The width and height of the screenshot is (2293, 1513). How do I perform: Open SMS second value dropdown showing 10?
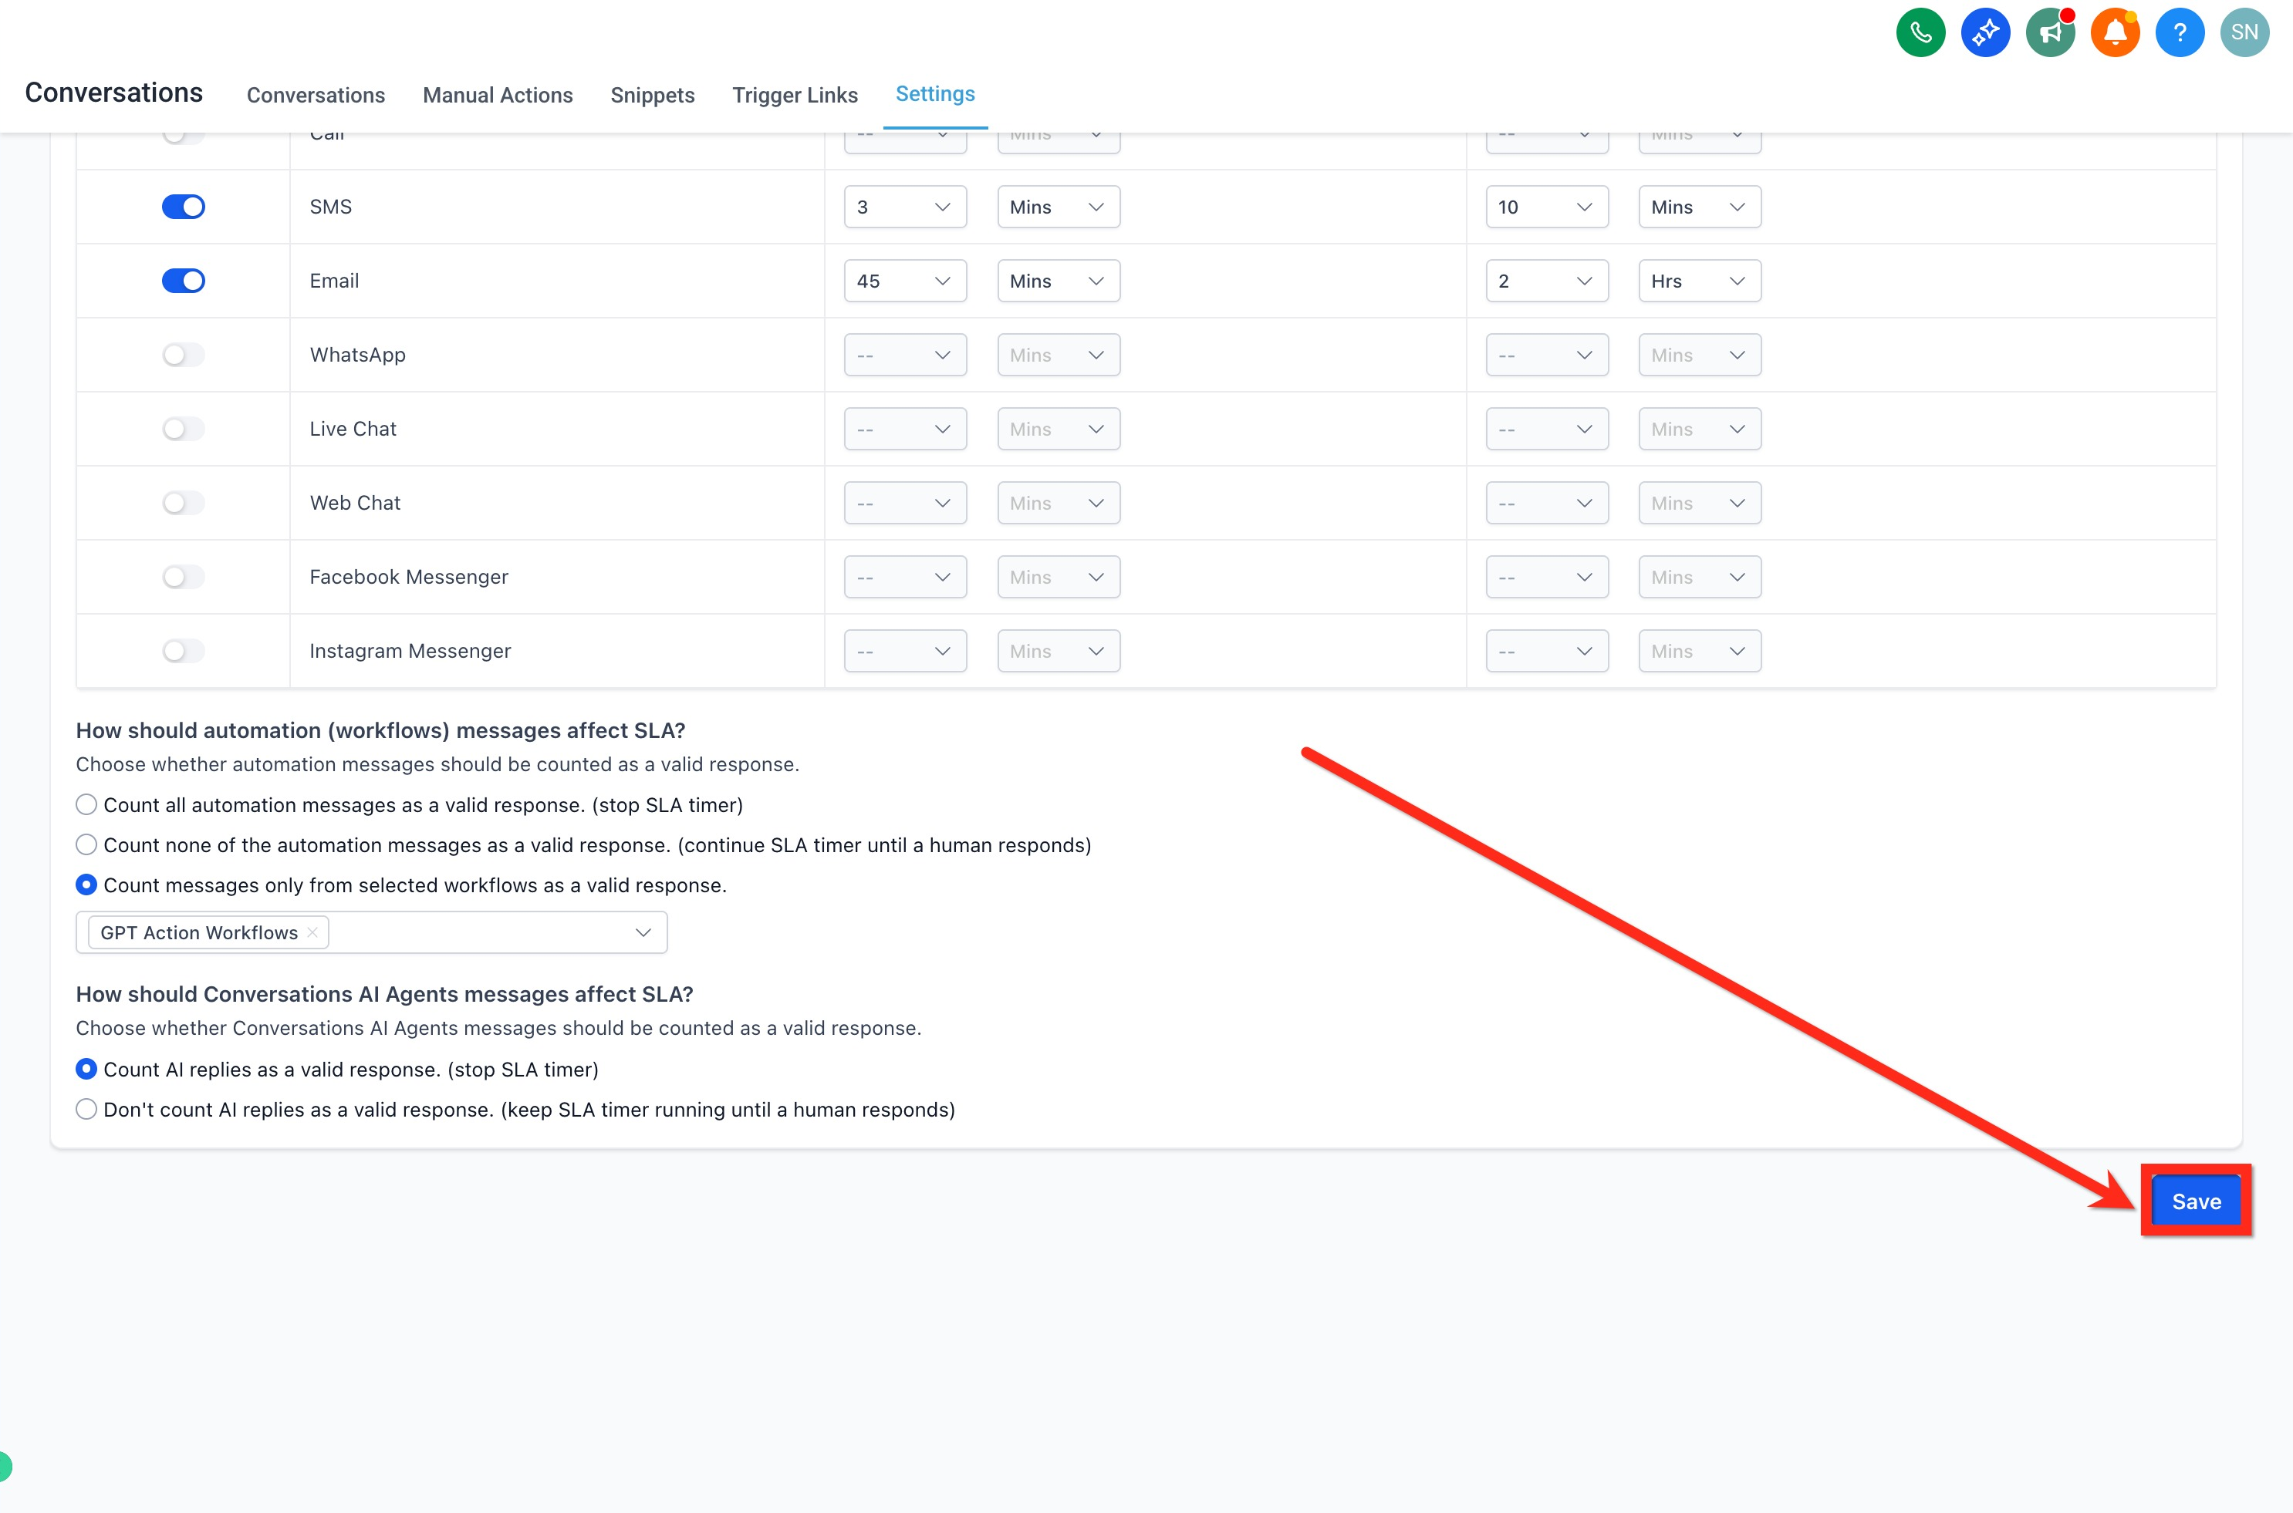pyautogui.click(x=1547, y=207)
